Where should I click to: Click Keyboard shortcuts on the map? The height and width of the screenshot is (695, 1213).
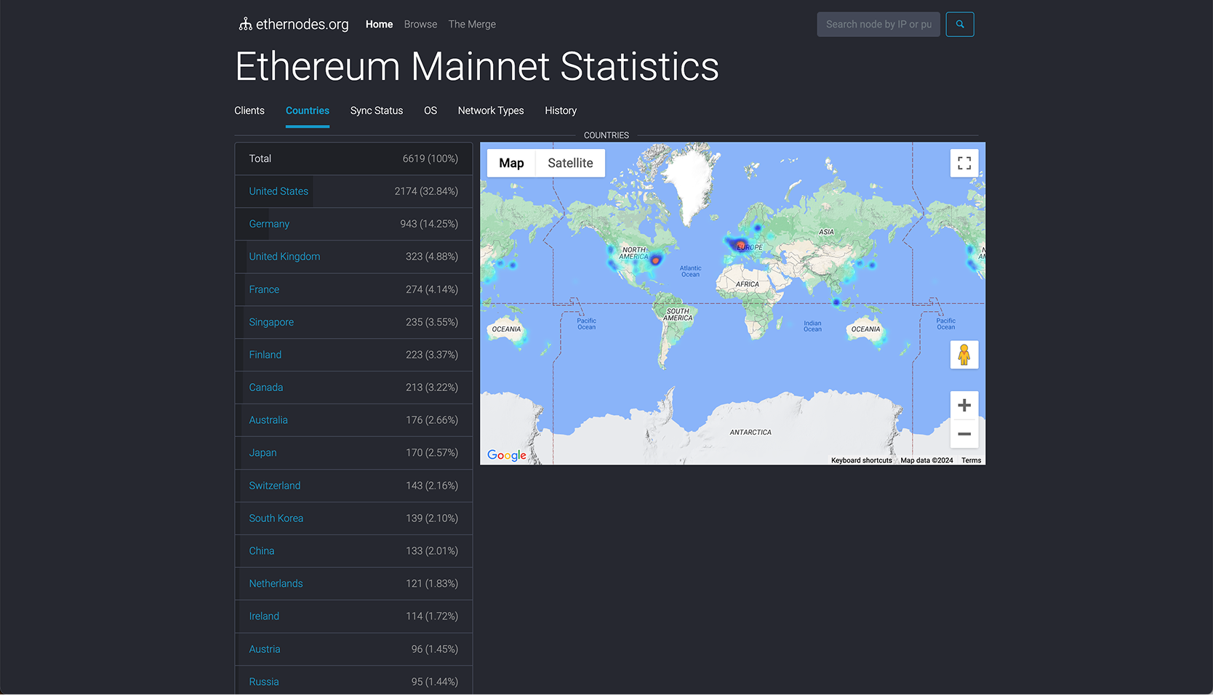pos(862,460)
